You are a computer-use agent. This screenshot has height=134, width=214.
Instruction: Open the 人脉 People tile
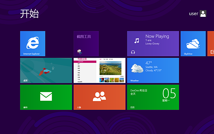(100, 97)
